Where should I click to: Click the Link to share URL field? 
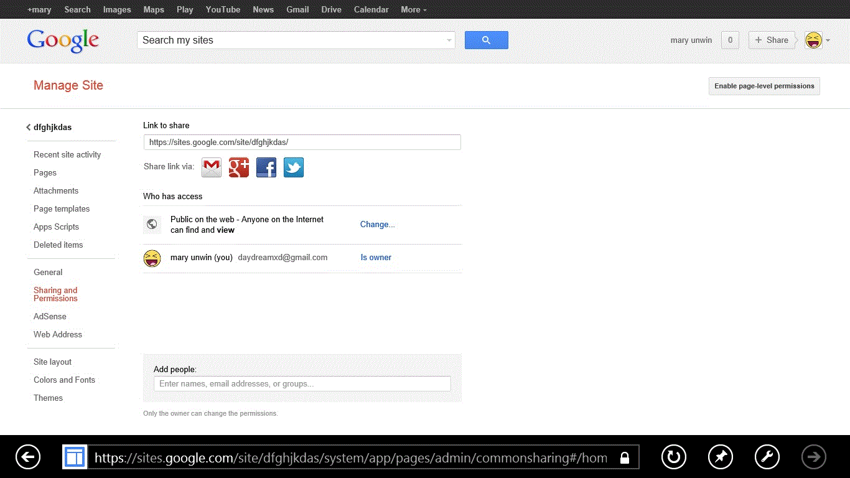302,142
